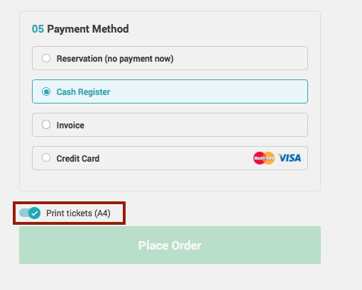The width and height of the screenshot is (362, 290).
Task: Click the selected Cash Register radio button
Action: pos(46,91)
